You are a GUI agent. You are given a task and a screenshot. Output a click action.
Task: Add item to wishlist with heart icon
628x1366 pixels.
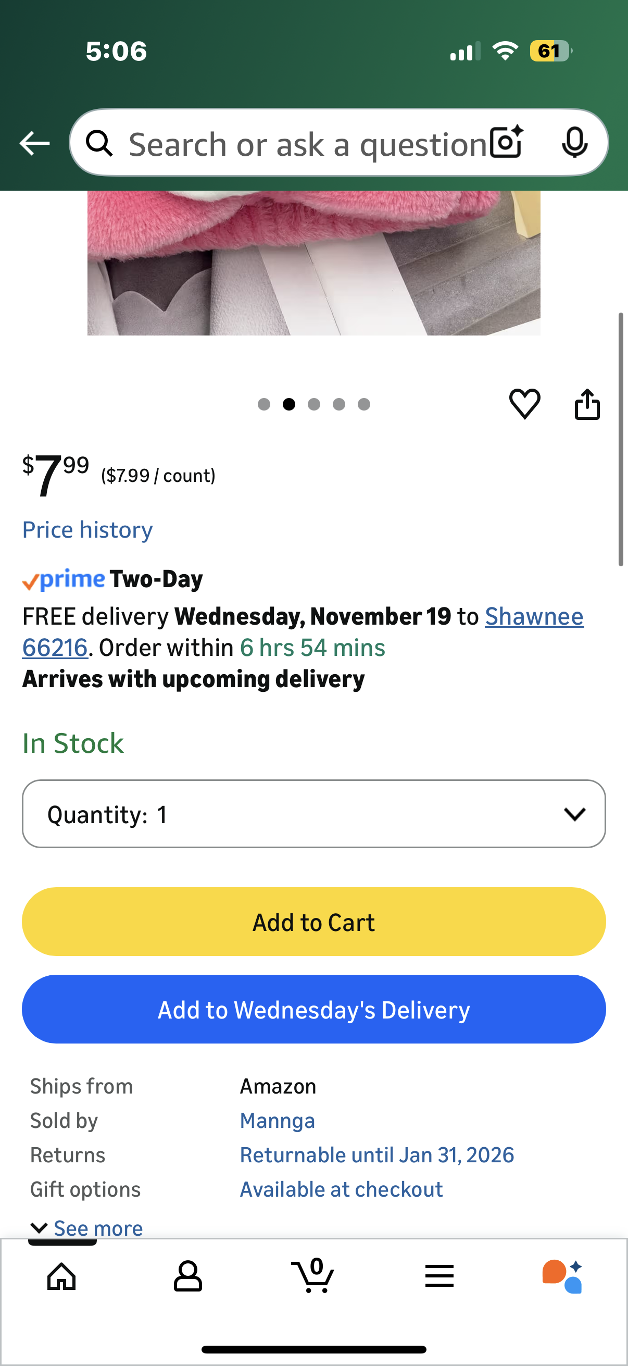pos(525,404)
